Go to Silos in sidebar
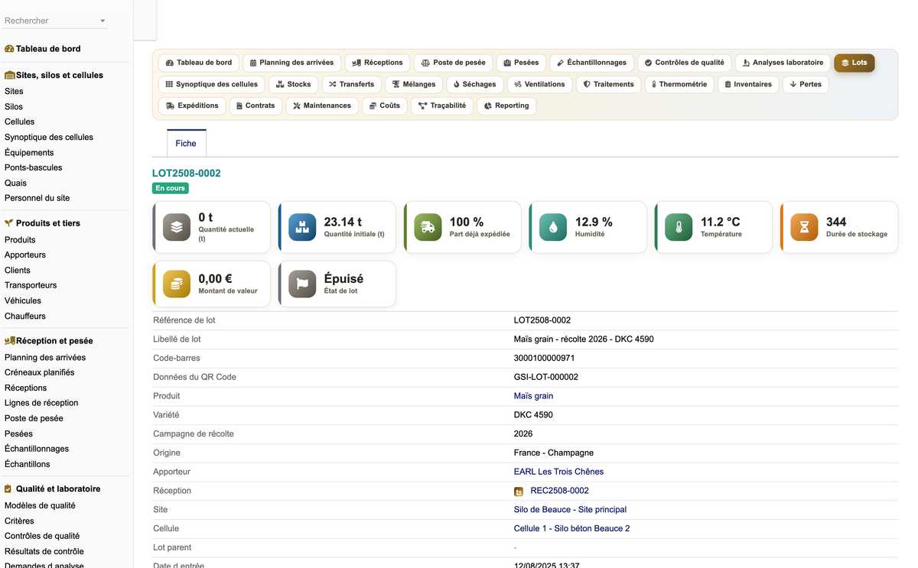The image size is (918, 568). tap(14, 107)
